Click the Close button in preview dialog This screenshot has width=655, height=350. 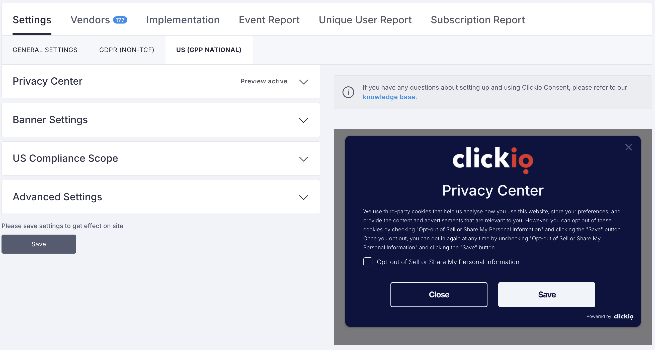(439, 294)
